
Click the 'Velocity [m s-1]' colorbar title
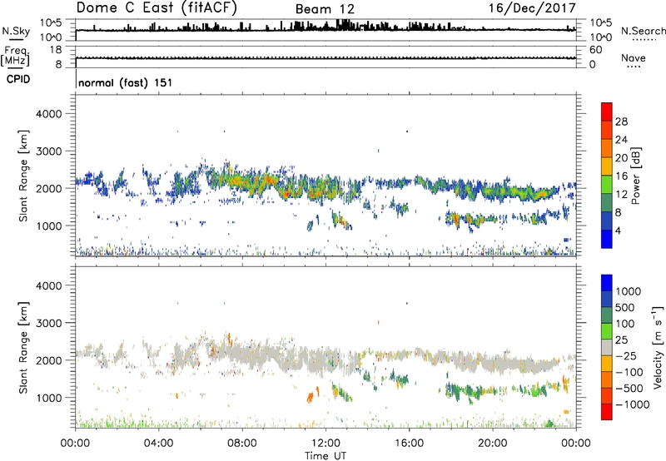(x=658, y=347)
